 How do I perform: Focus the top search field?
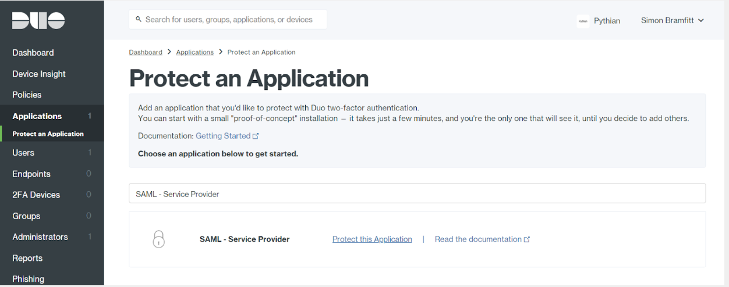pyautogui.click(x=228, y=20)
